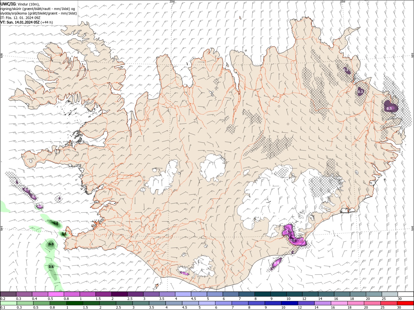Pick the dark teal snow swatch between 8 and 9

[x=262, y=294]
